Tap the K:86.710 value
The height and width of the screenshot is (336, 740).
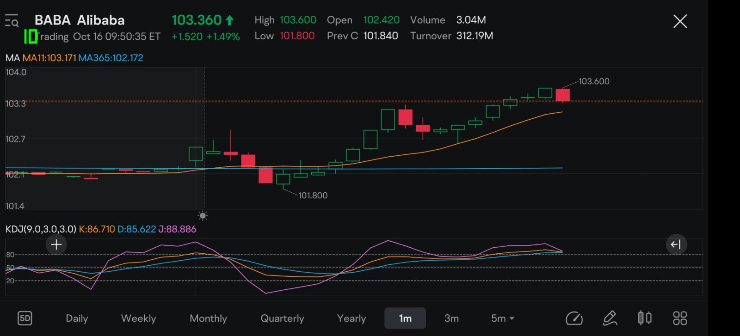click(97, 229)
